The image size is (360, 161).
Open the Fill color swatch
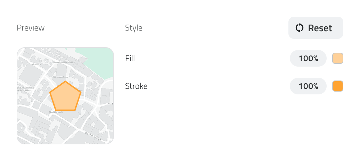click(337, 58)
